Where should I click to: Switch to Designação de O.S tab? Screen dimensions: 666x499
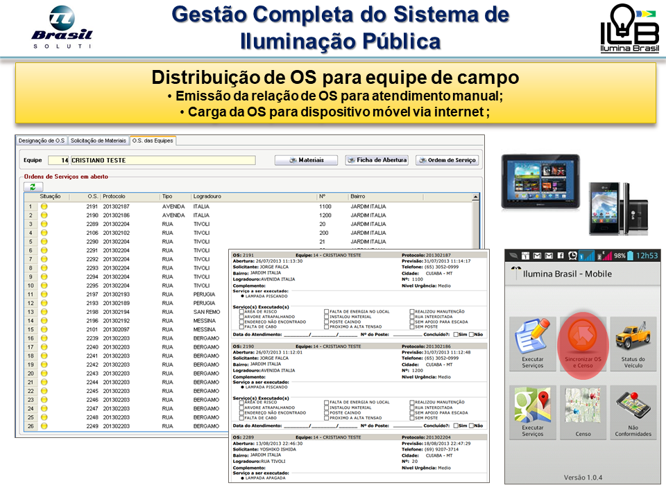(42, 141)
